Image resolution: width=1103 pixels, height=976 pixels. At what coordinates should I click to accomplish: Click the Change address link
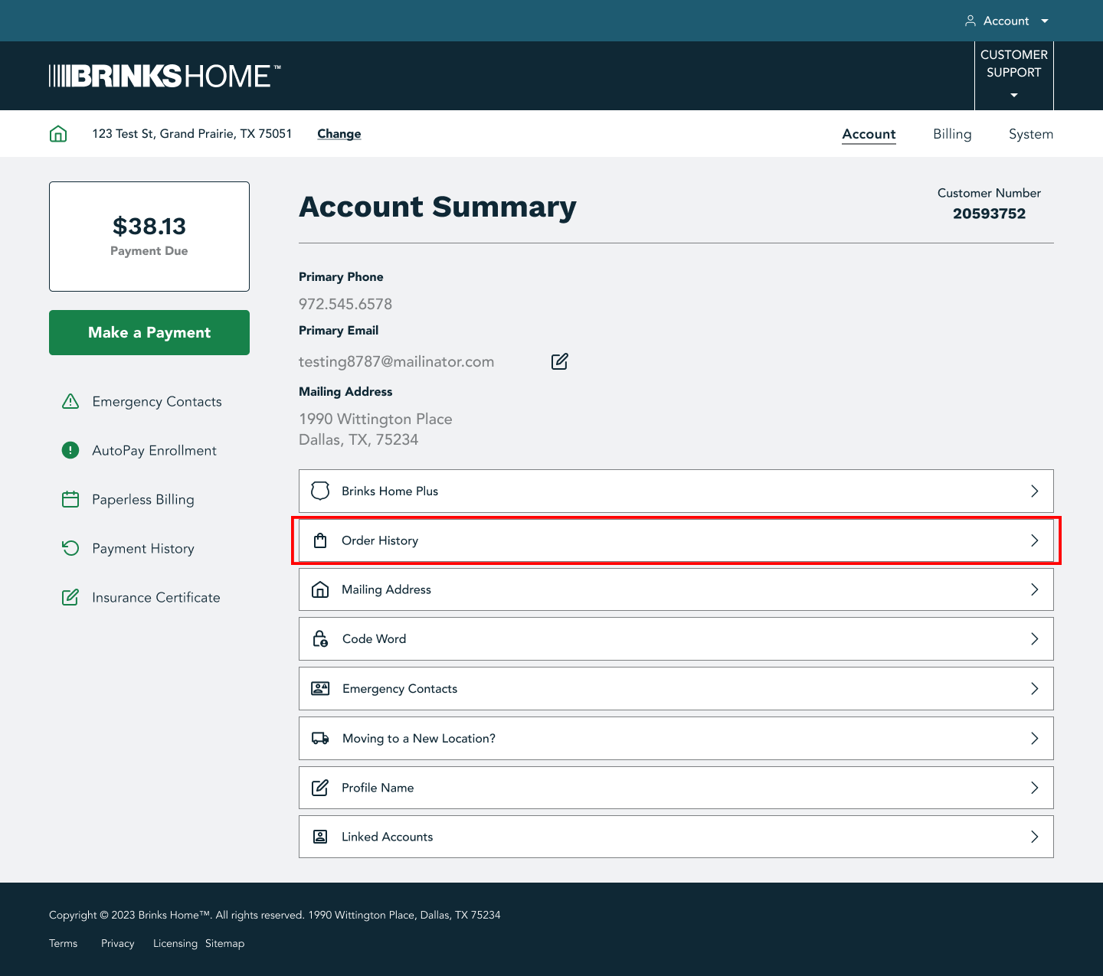(339, 134)
